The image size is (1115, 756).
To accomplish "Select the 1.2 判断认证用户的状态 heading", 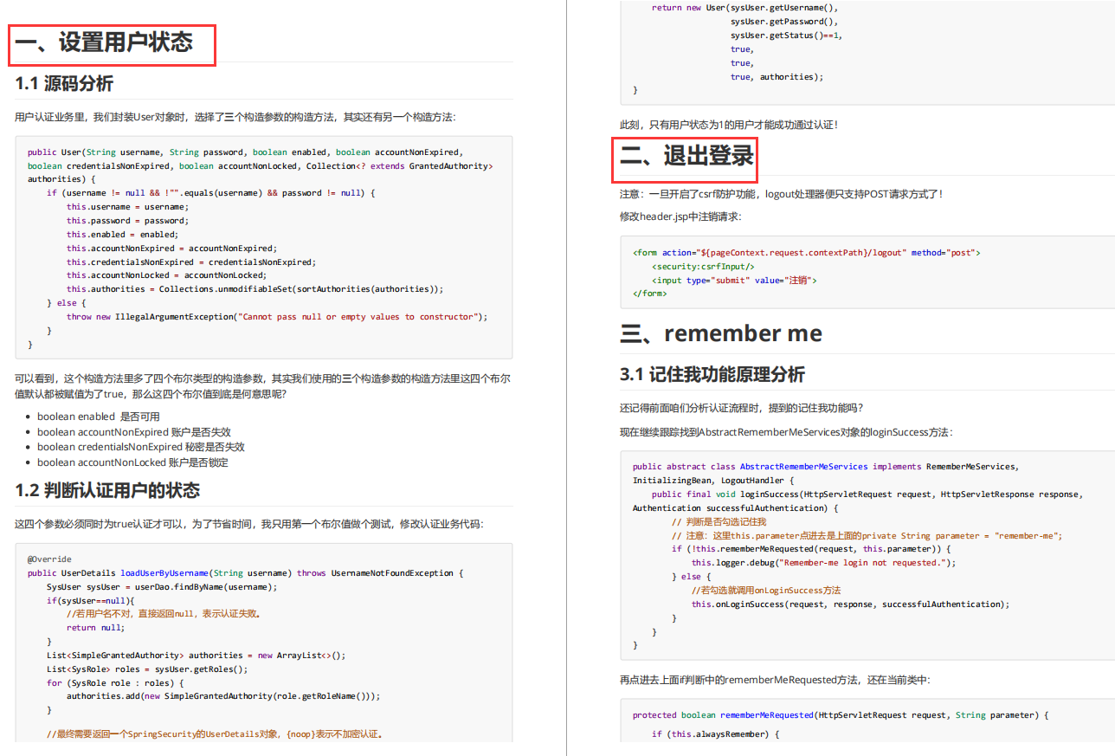I will [x=107, y=491].
